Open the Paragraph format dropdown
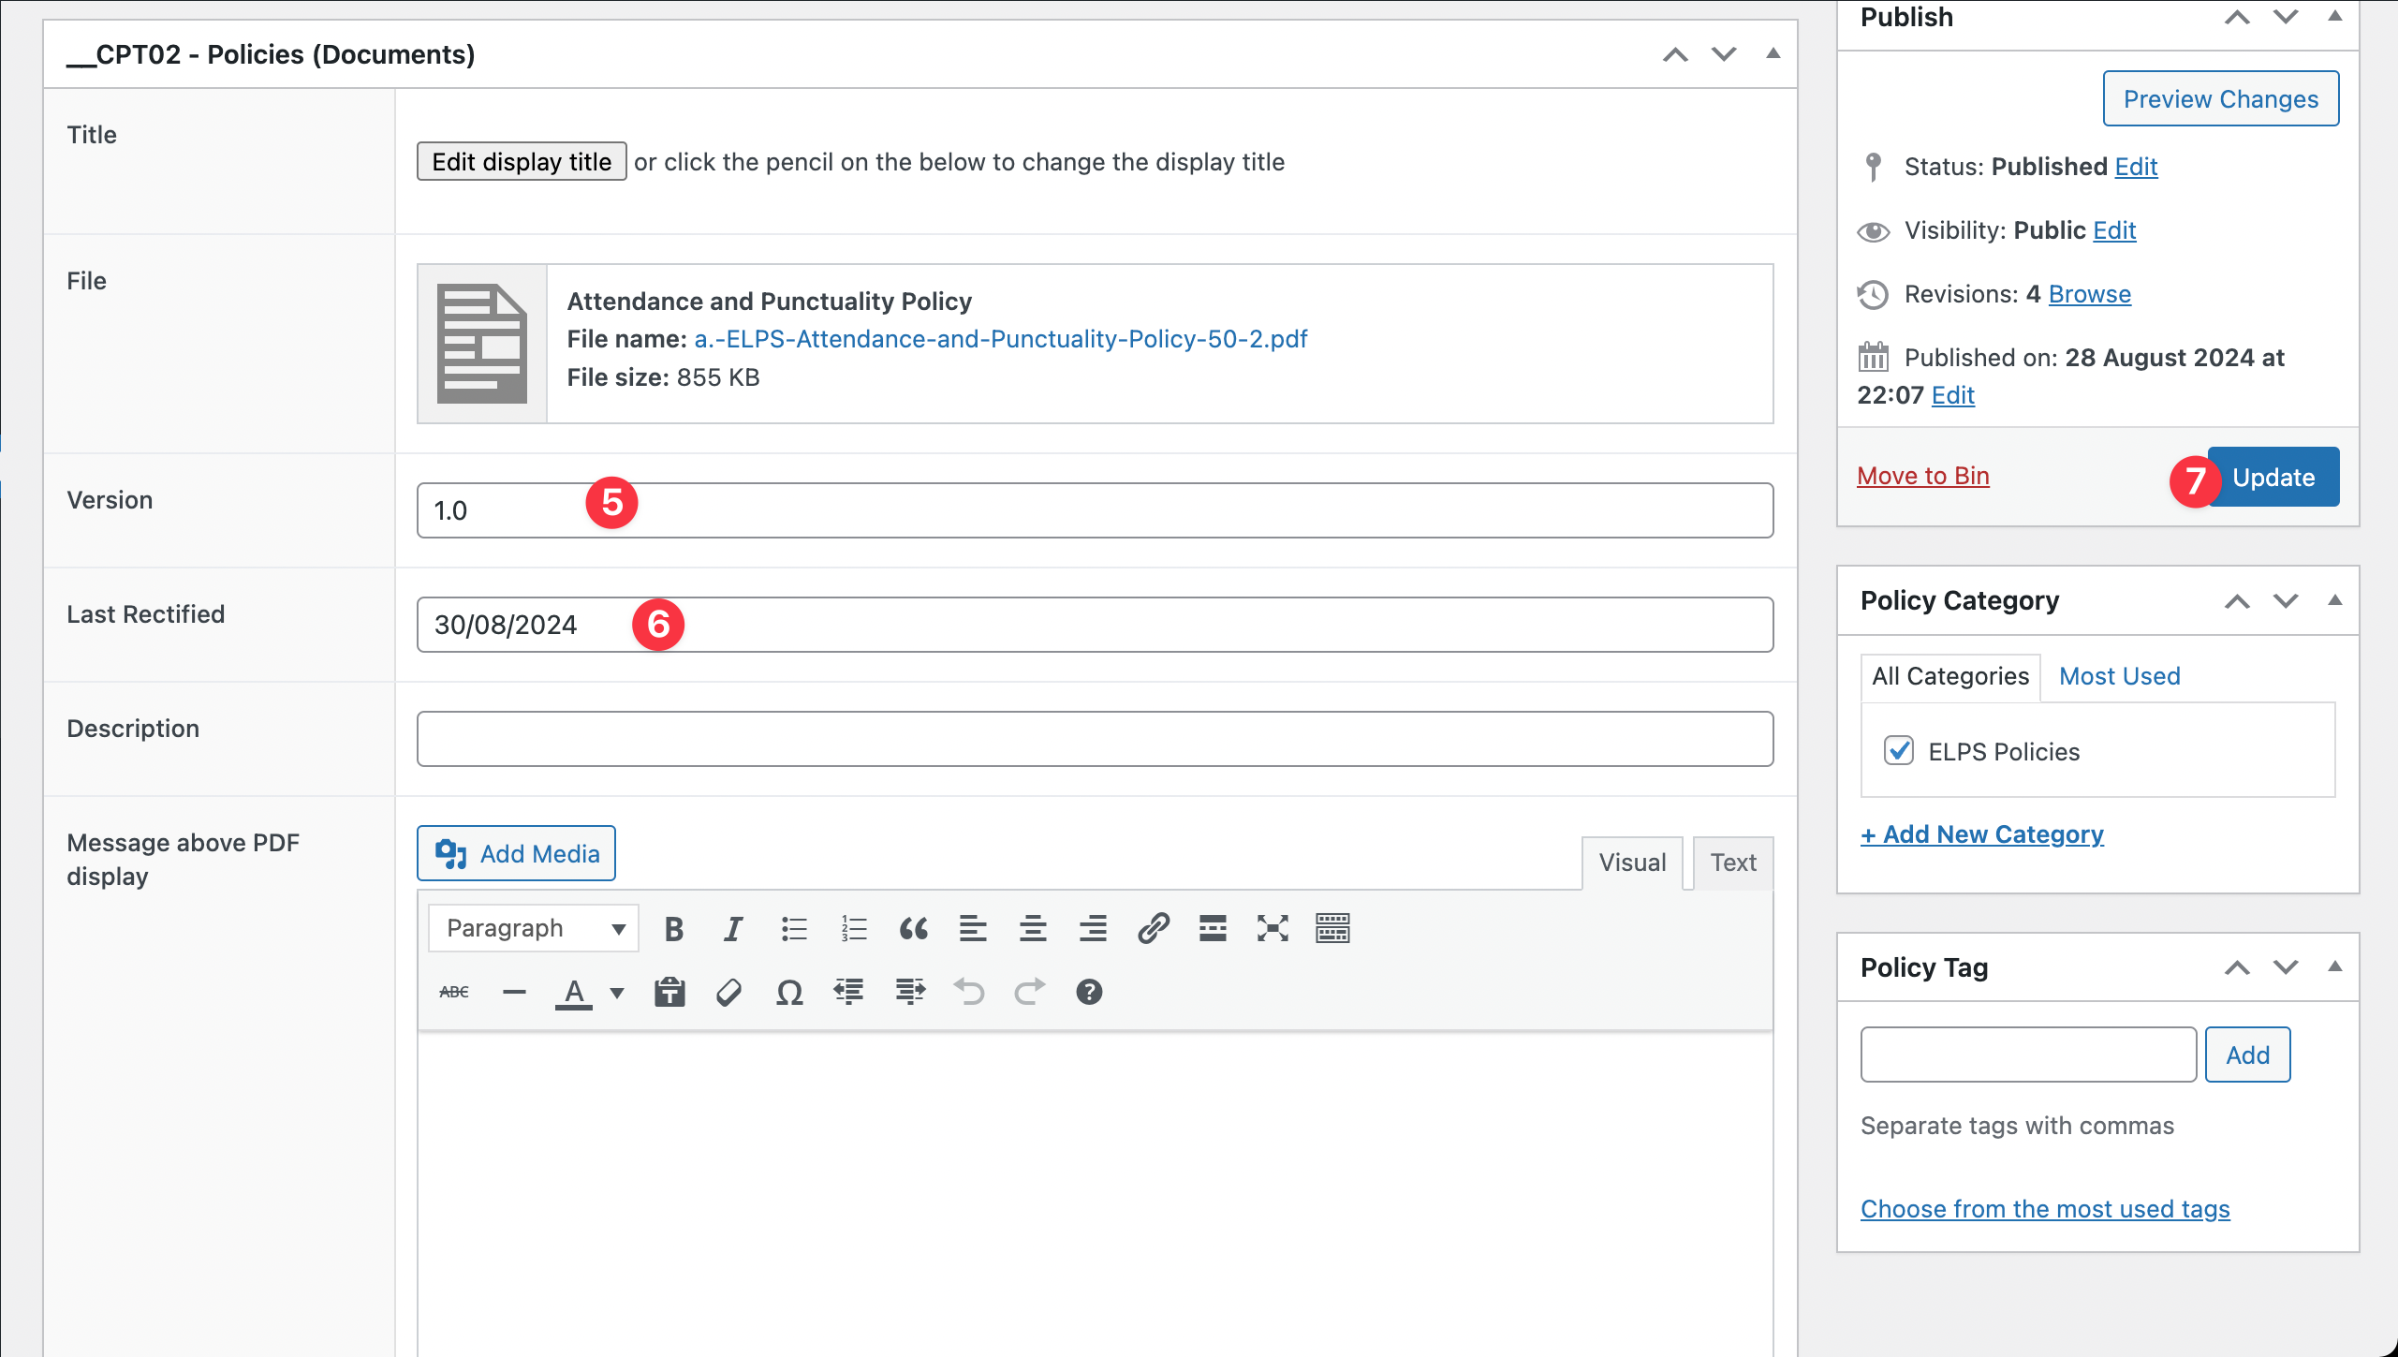 534,928
